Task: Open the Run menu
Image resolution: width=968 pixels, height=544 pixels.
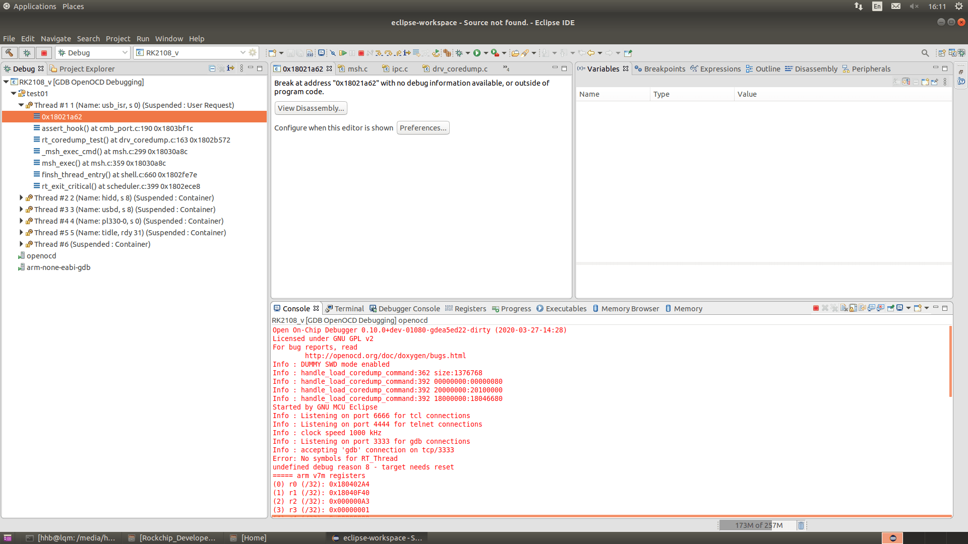Action: click(x=143, y=38)
